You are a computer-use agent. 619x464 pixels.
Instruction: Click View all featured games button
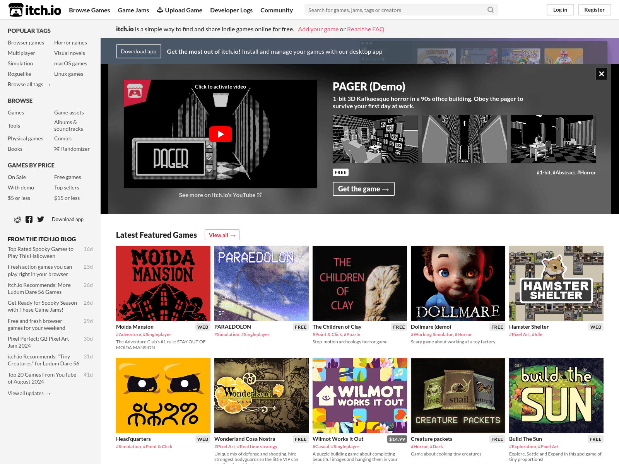(222, 235)
